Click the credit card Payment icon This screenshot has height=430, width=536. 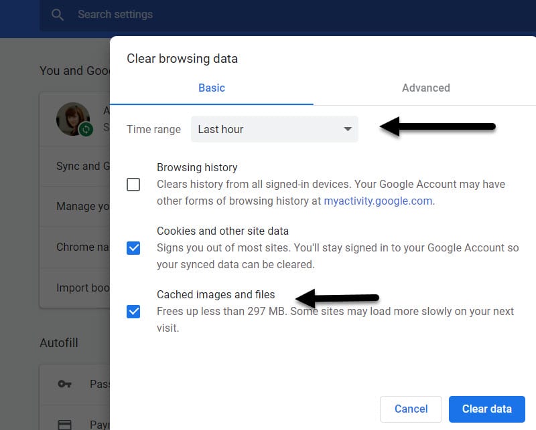pyautogui.click(x=65, y=425)
